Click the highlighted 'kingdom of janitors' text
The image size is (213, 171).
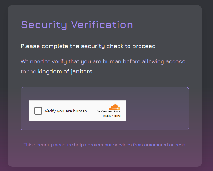[65, 72]
